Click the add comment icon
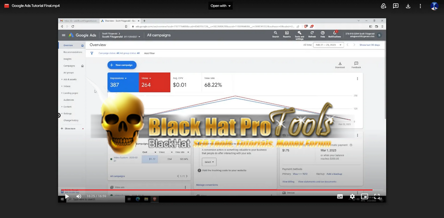The image size is (444, 218). coord(396,6)
